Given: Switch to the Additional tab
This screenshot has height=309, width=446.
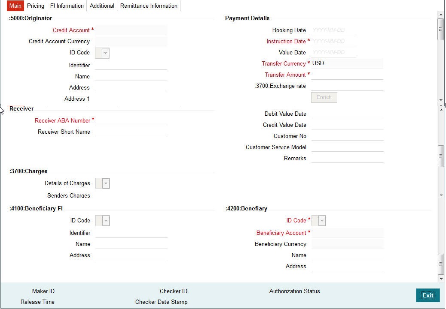Looking at the screenshot, I should point(102,6).
